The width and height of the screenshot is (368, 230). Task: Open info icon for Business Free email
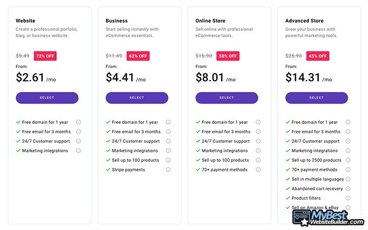168,132
